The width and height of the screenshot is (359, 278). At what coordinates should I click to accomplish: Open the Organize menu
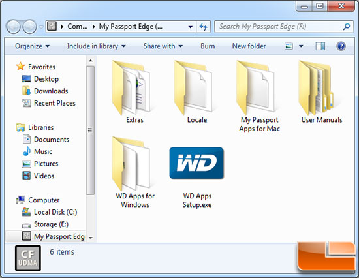click(x=32, y=46)
